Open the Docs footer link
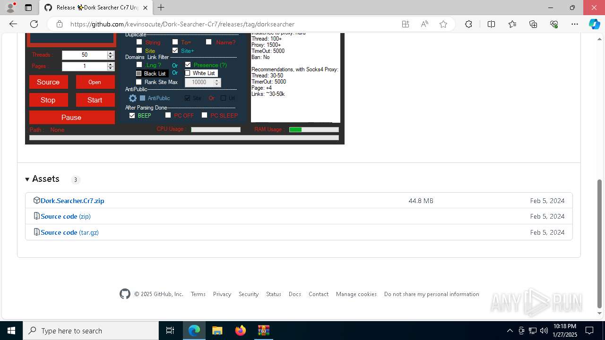This screenshot has height=340, width=605. pos(295,294)
